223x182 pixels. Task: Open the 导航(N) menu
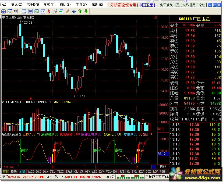pos(49,5)
